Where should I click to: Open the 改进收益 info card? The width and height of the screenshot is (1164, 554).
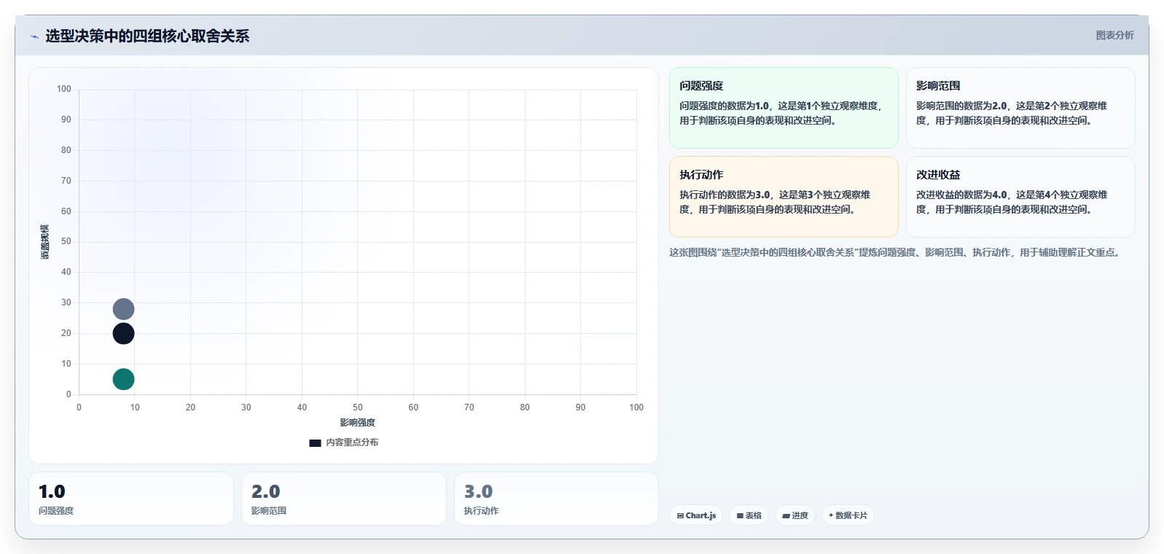[x=1020, y=197]
